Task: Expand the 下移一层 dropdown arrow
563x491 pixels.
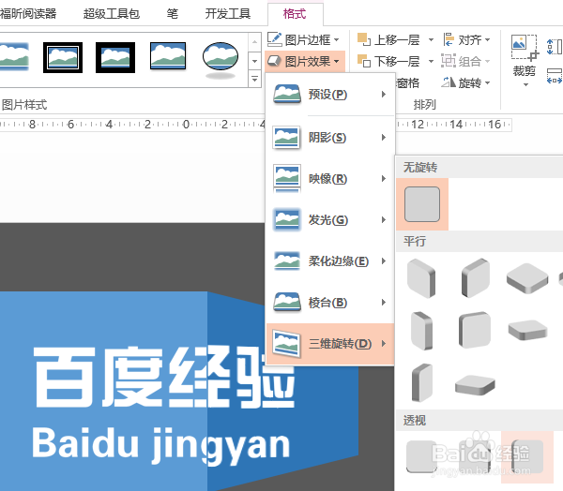Action: (431, 61)
